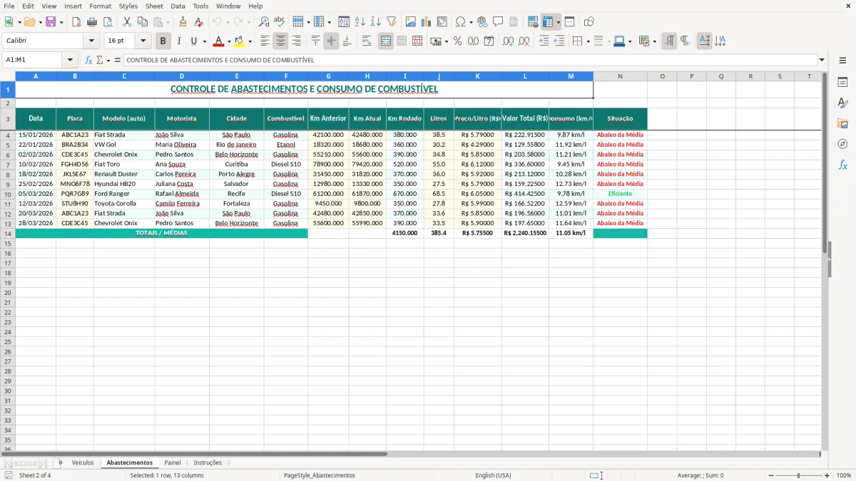
Task: Click the Insert Special Character icon
Action: pyautogui.click(x=460, y=22)
